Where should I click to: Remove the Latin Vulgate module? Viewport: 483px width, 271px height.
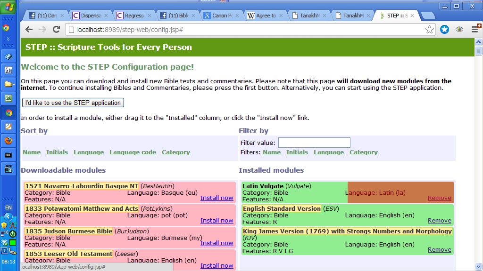click(x=440, y=198)
